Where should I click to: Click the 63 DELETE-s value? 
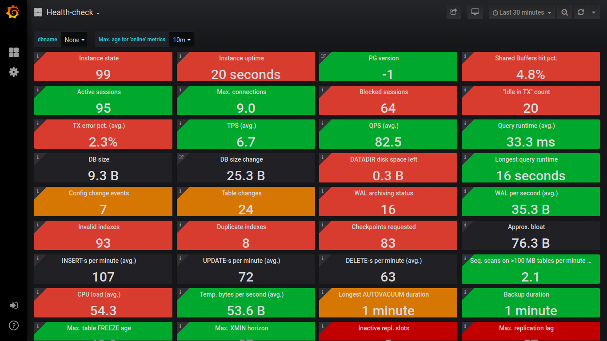pos(388,277)
